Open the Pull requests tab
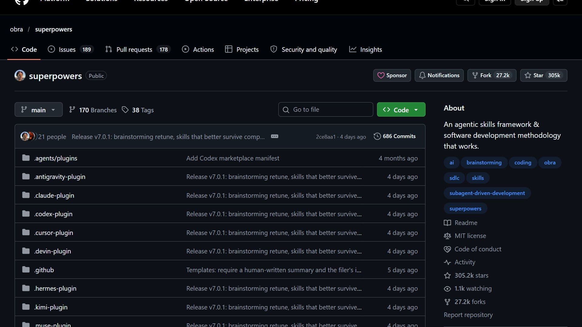This screenshot has width=582, height=327. pyautogui.click(x=138, y=49)
